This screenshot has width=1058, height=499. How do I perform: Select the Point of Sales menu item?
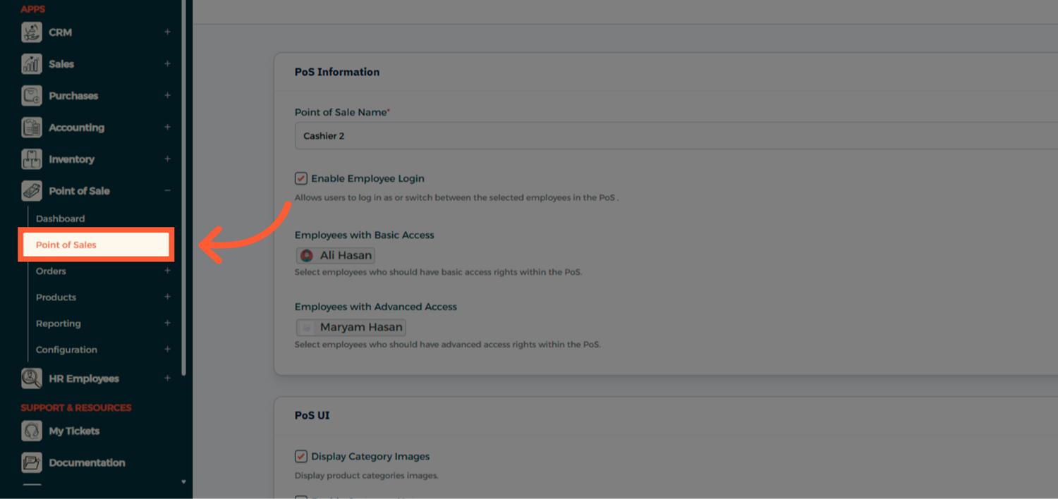pos(66,245)
